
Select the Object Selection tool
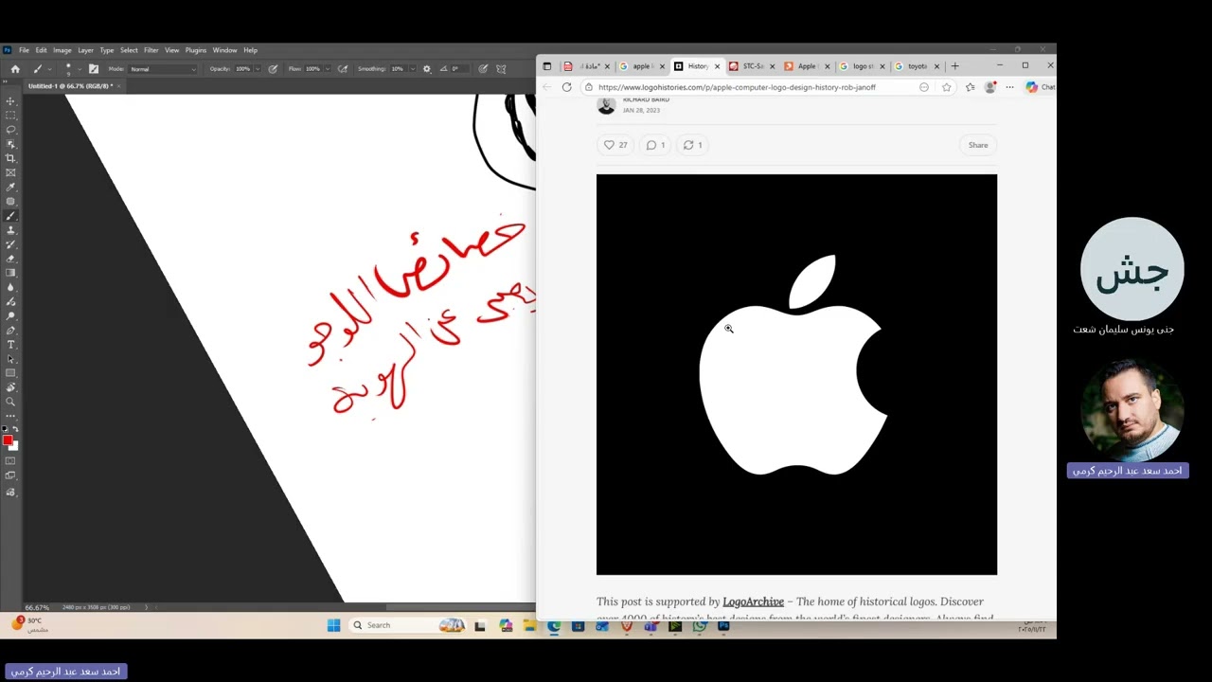point(10,144)
